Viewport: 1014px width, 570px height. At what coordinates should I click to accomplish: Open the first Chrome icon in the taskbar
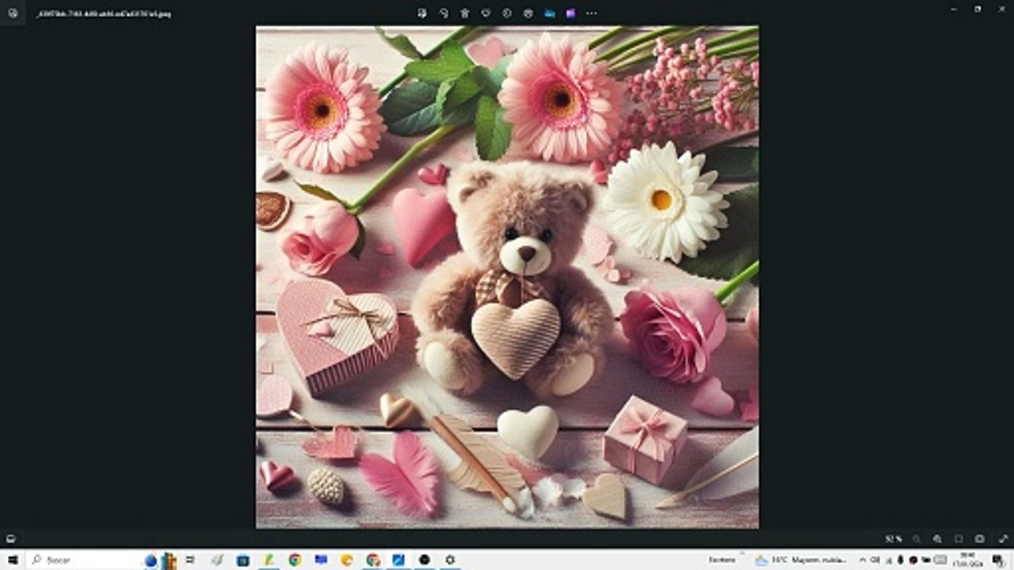coord(295,560)
